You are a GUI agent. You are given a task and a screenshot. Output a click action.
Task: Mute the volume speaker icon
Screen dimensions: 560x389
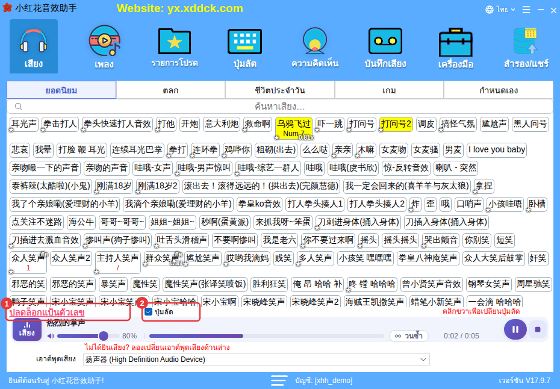[51, 336]
